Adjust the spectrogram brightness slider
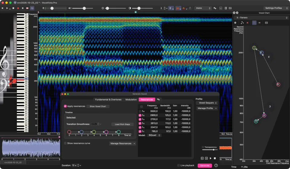 click(x=116, y=8)
